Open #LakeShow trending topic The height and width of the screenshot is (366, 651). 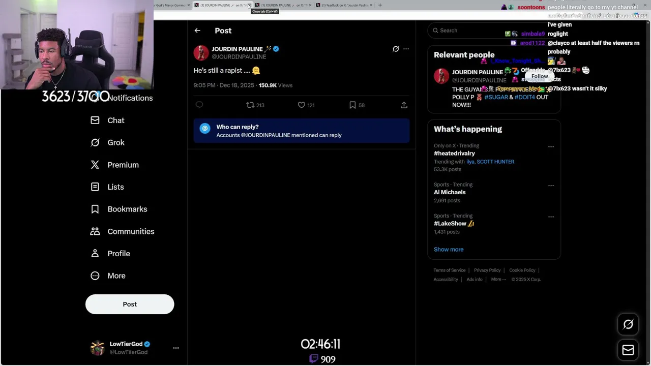(454, 224)
